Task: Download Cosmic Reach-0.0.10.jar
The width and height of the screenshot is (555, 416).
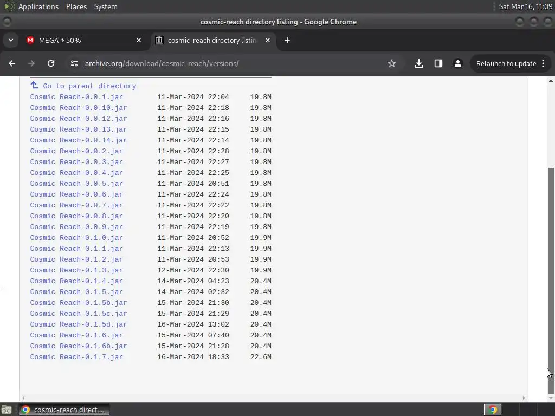Action: click(x=79, y=108)
